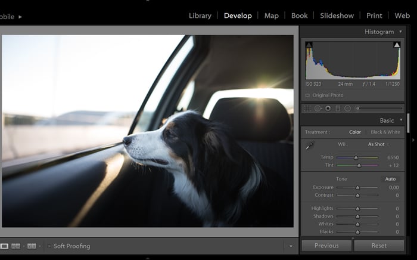Open the Slideshow module
The image size is (417, 260).
pyautogui.click(x=337, y=16)
